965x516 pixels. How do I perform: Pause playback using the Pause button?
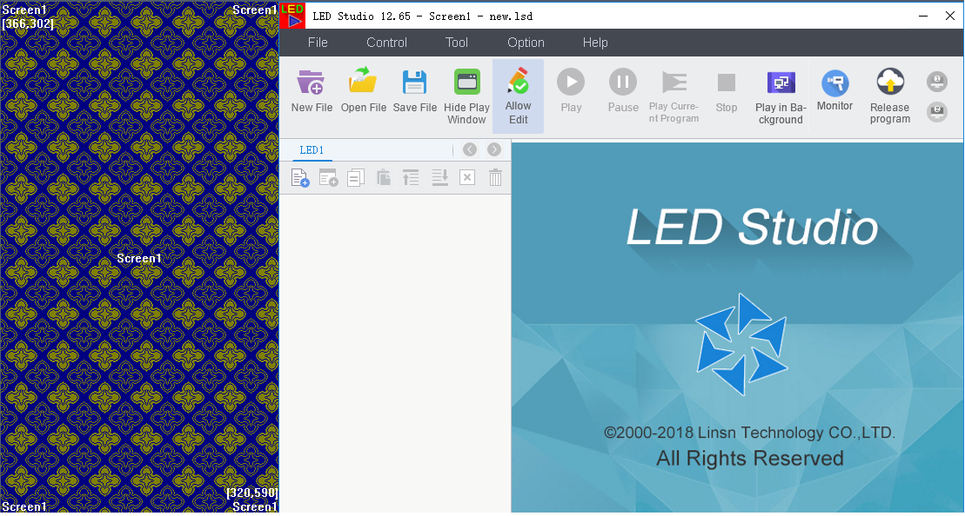pos(623,92)
